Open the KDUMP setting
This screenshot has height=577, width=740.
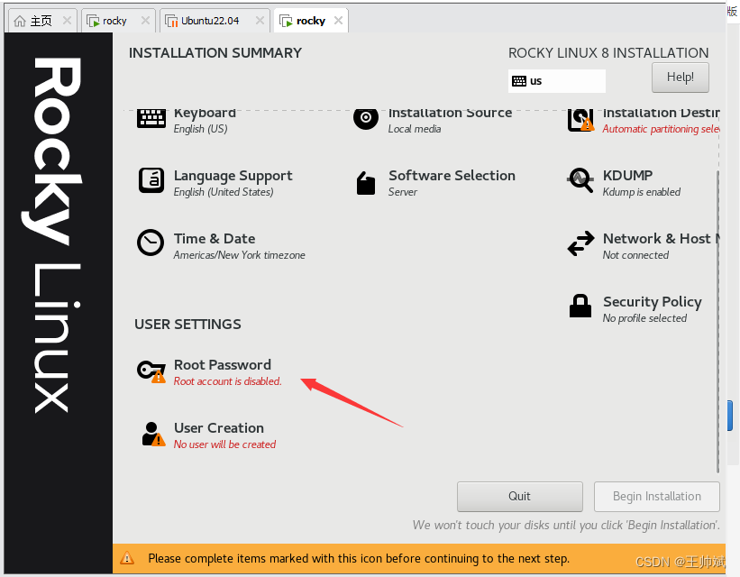(624, 183)
